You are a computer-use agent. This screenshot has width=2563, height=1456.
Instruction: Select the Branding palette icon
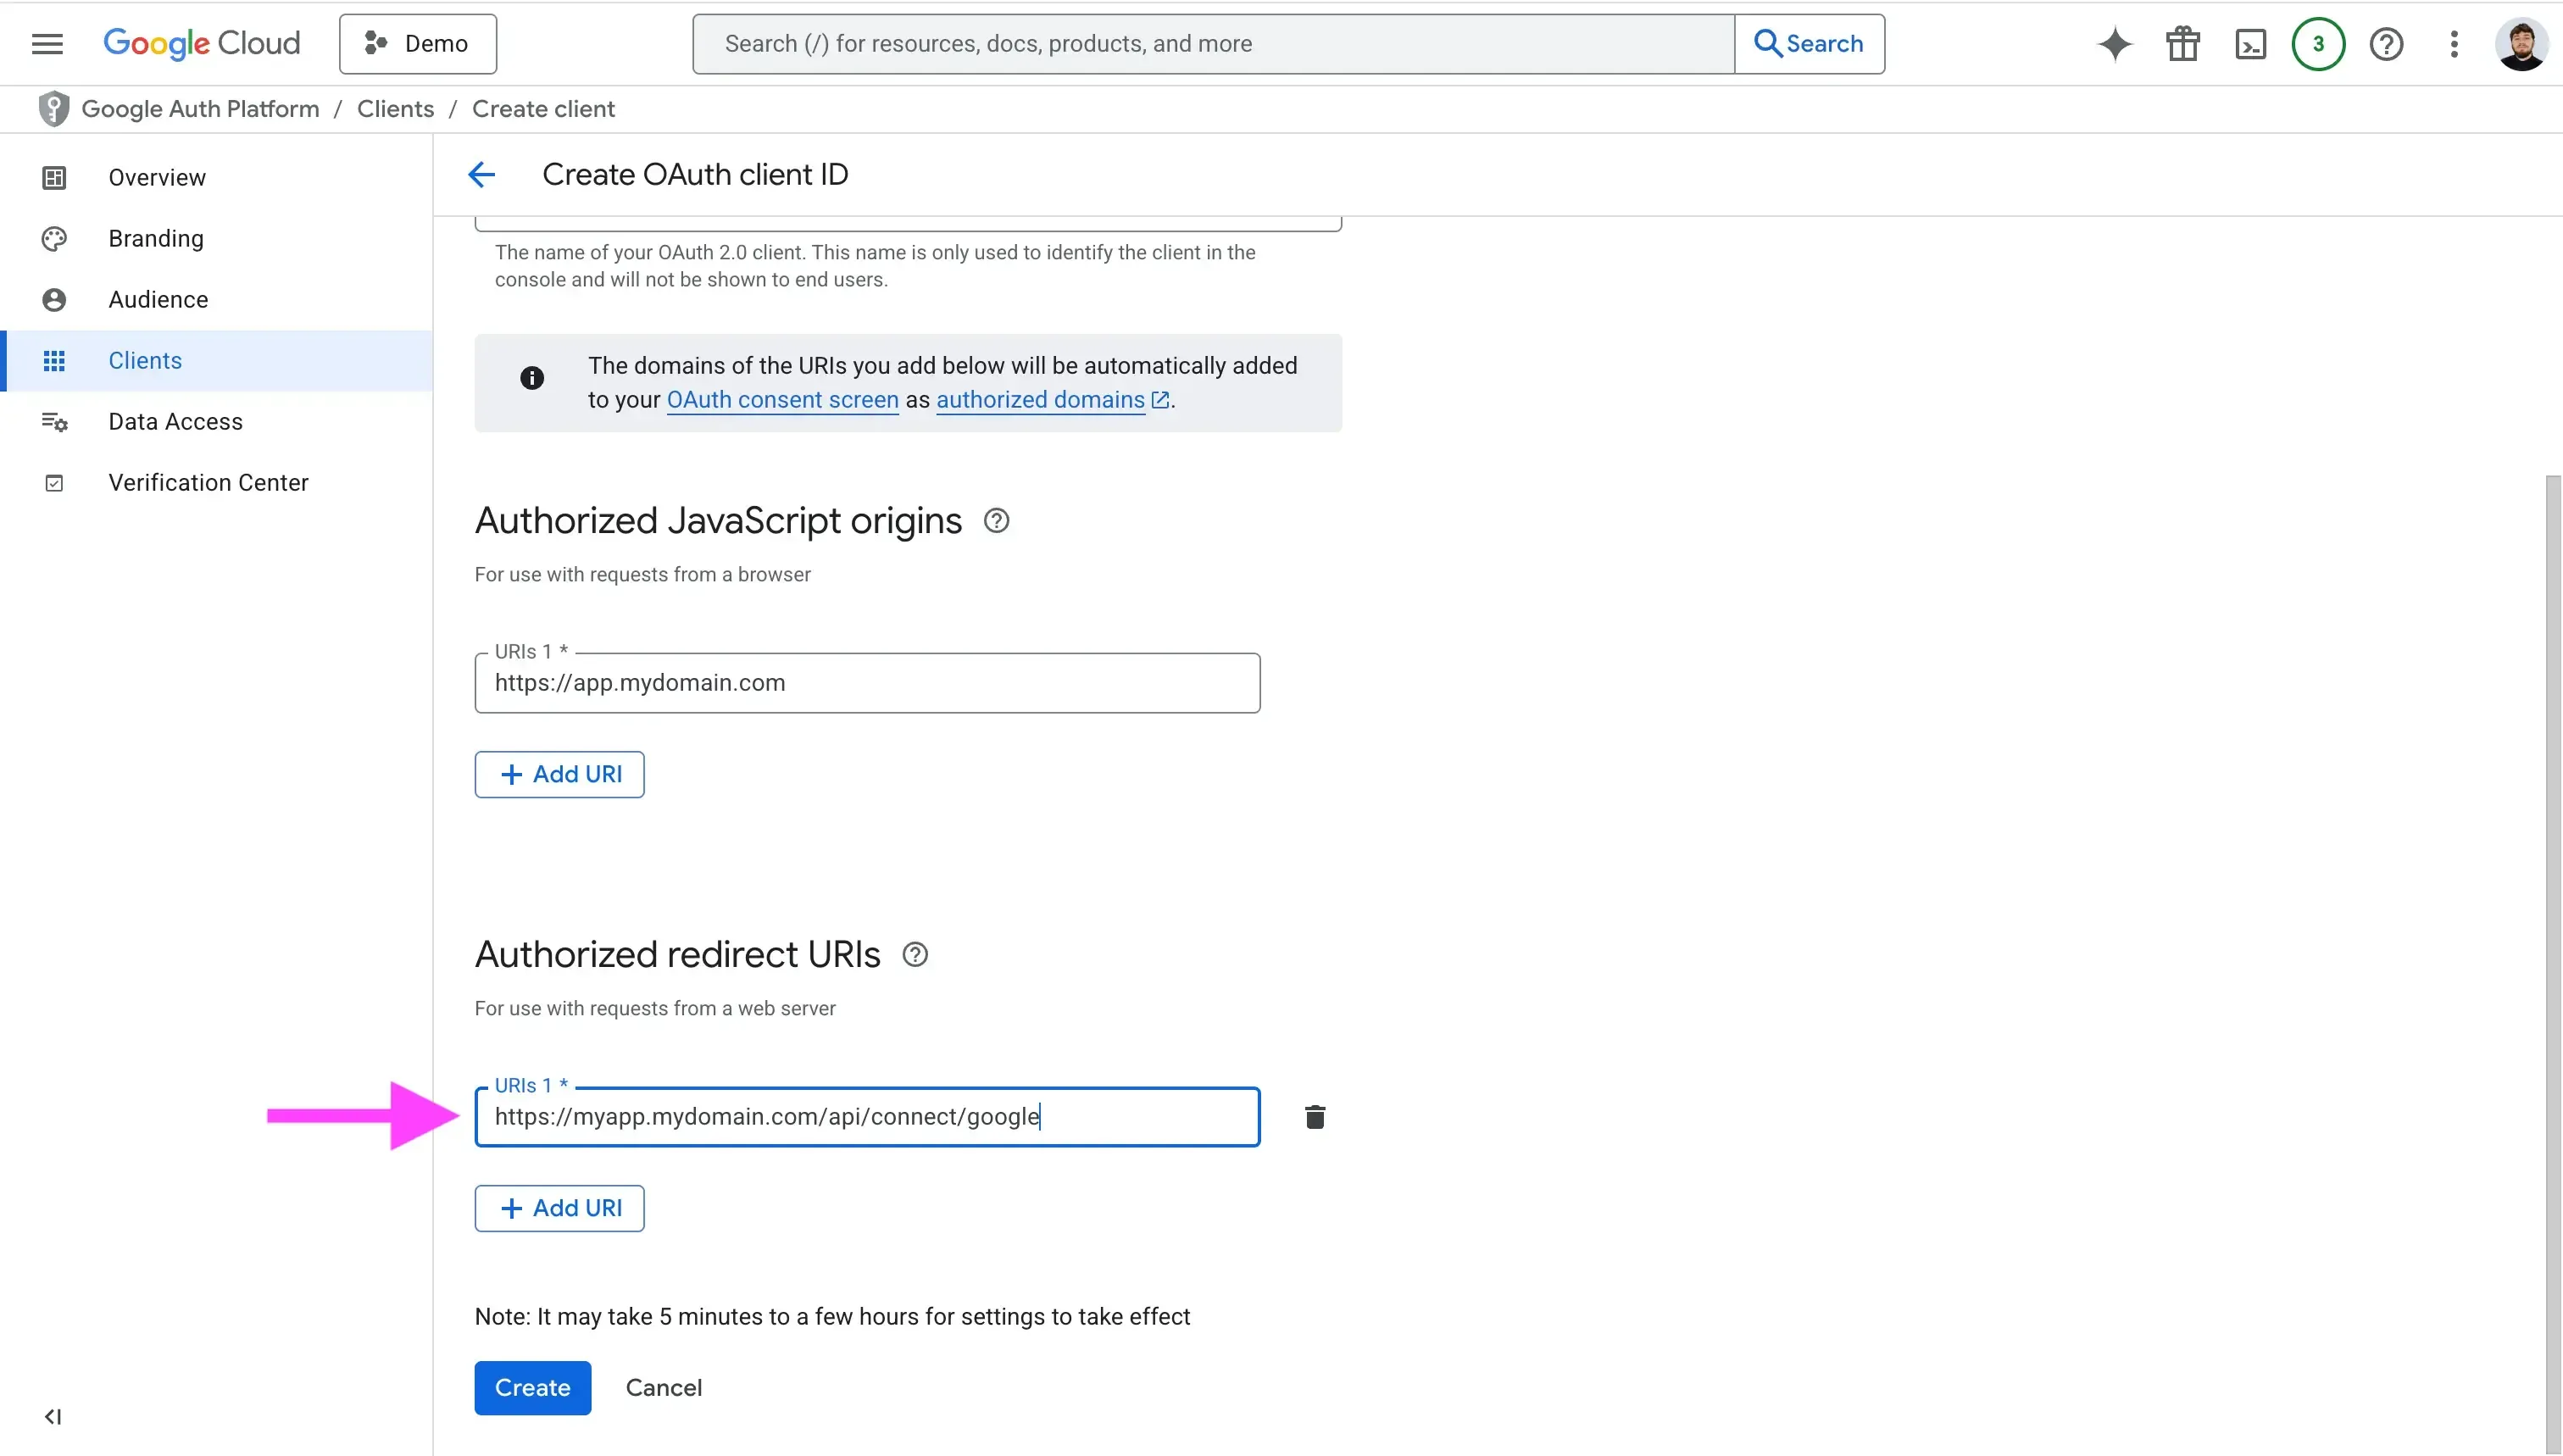click(x=55, y=238)
